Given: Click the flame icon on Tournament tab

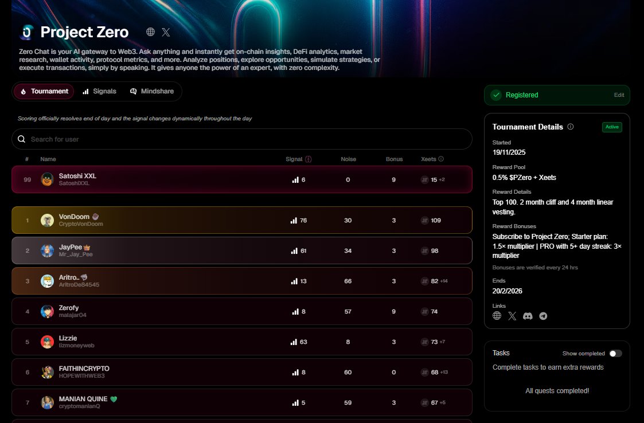Looking at the screenshot, I should 24,92.
